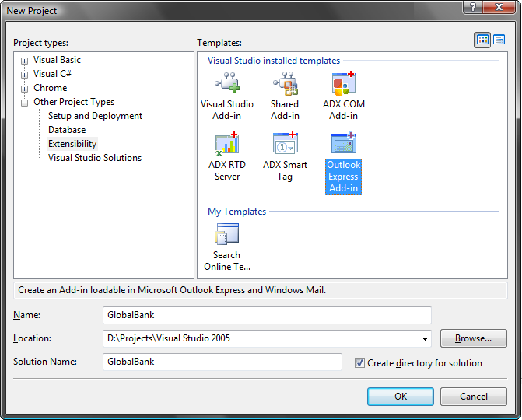Select Visual Studio Solutions project type
This screenshot has height=420, width=522.
[x=95, y=158]
